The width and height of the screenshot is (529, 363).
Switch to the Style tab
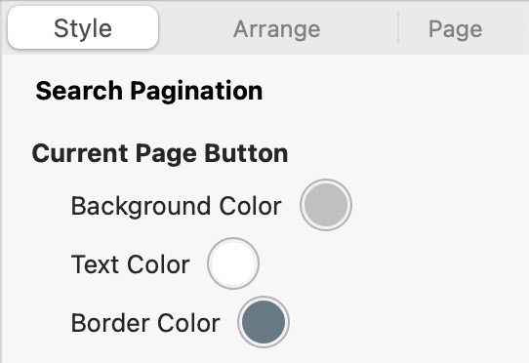(83, 27)
